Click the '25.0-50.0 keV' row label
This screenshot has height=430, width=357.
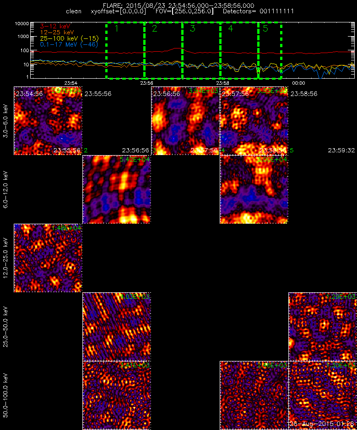5,327
